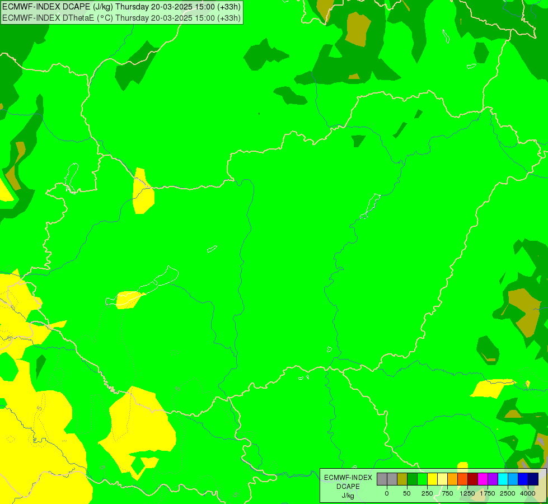This screenshot has height=504, width=548.
Task: Pick the orange legend swatch
Action: pos(453,479)
